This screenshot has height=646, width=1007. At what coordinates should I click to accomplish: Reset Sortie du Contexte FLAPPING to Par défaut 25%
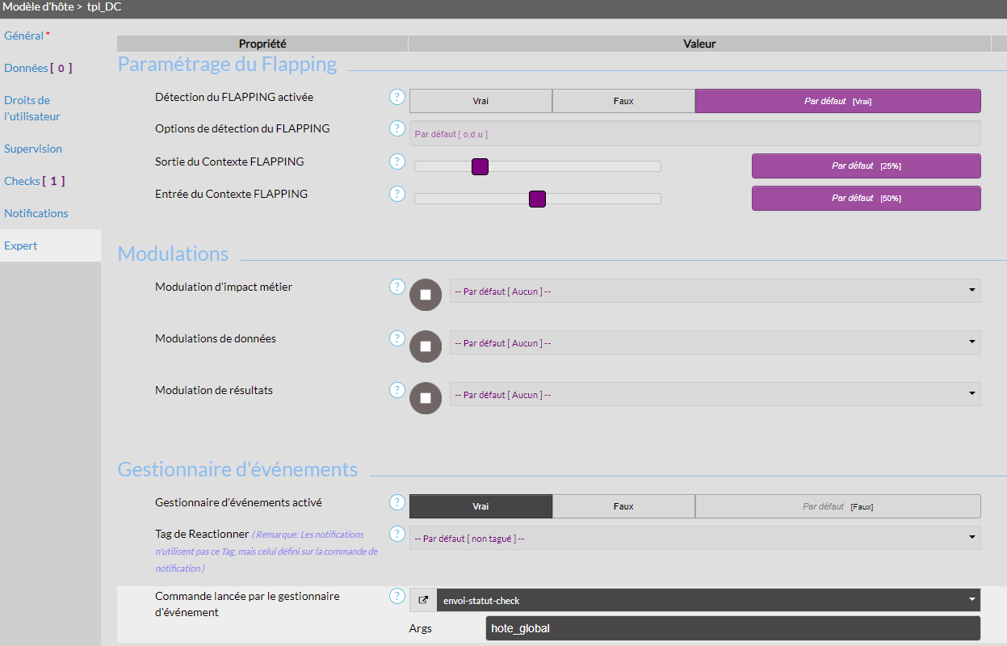(866, 166)
